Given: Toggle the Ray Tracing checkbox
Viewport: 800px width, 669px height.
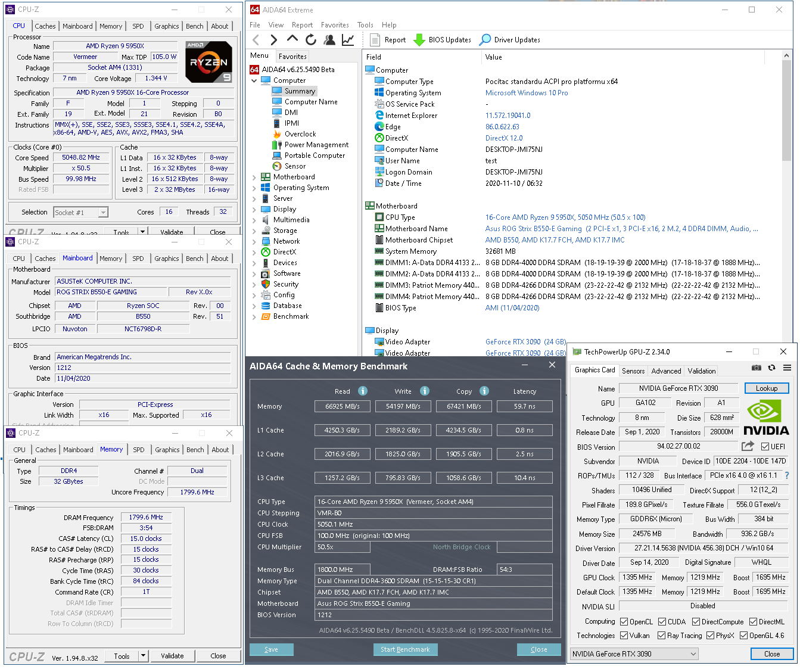Looking at the screenshot, I should 662,636.
